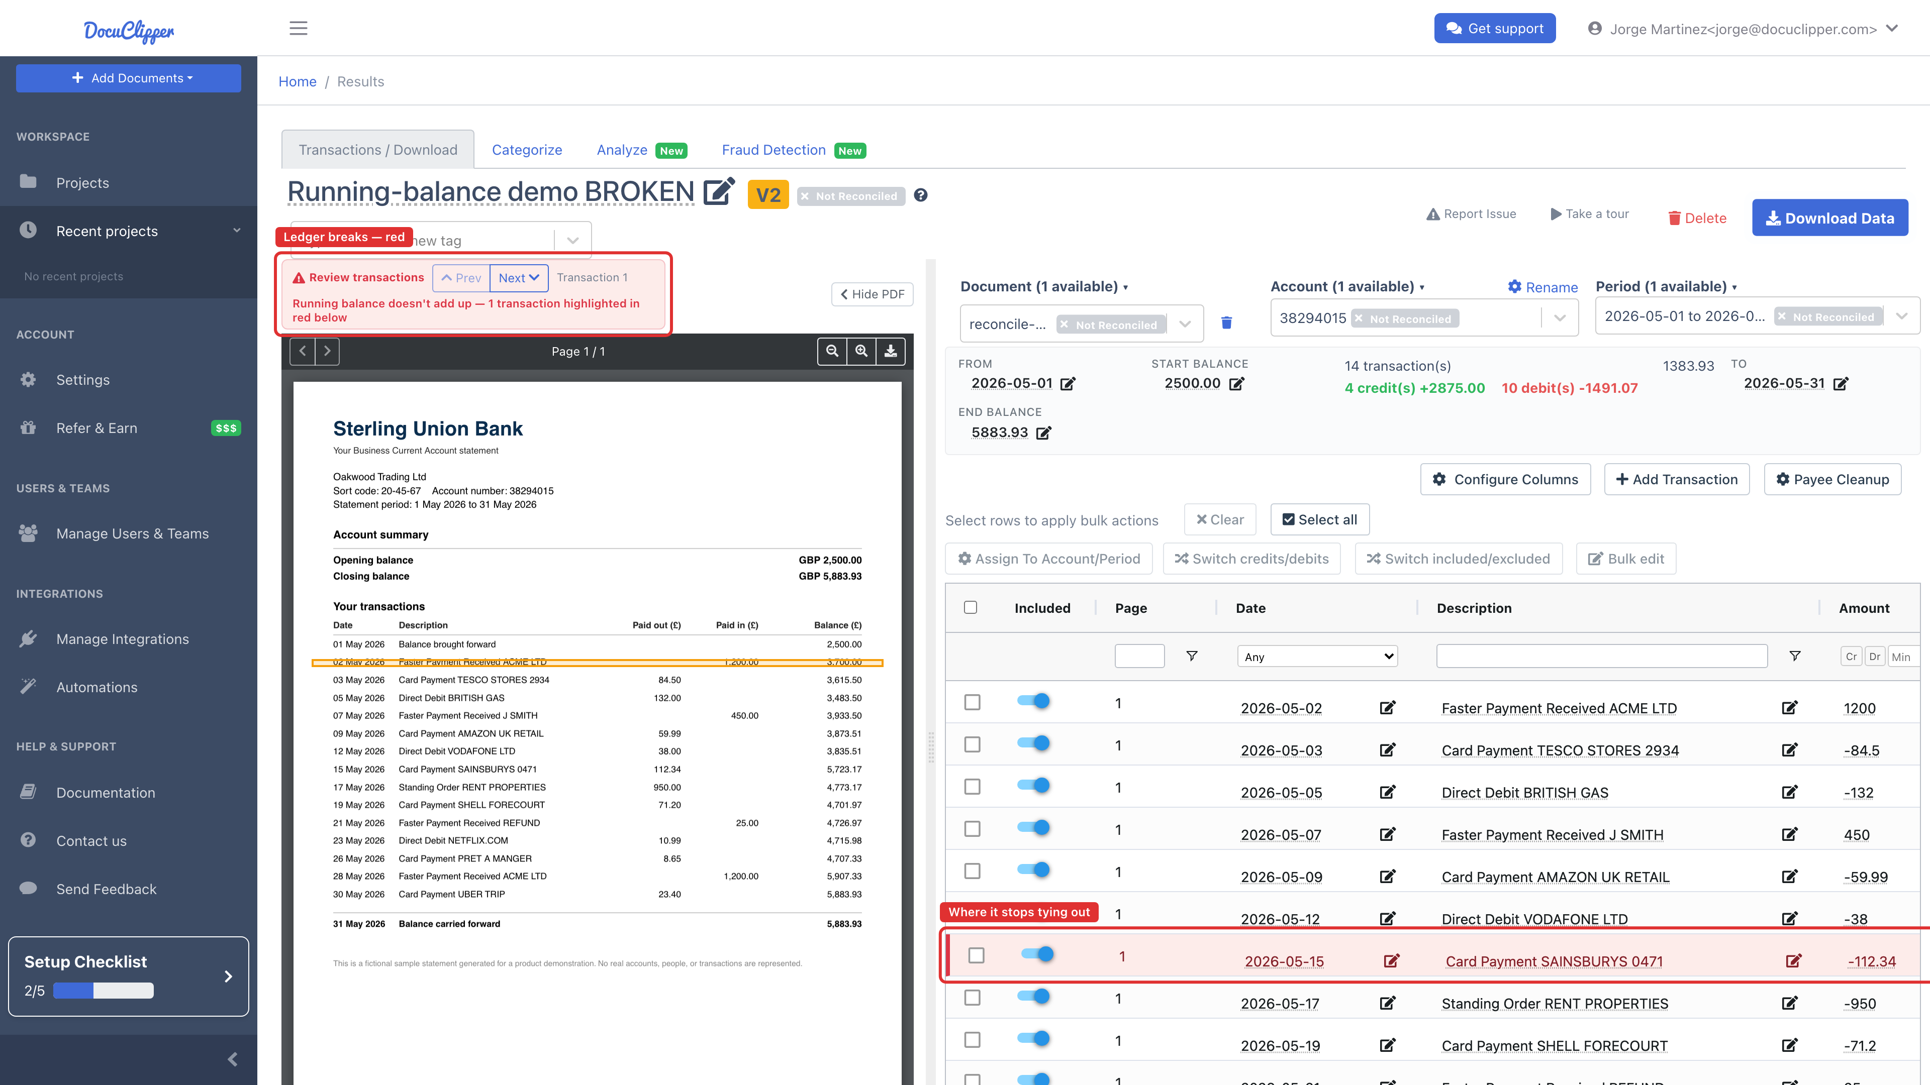Edit description of SAINSBURYS 0471 row

click(x=1794, y=961)
